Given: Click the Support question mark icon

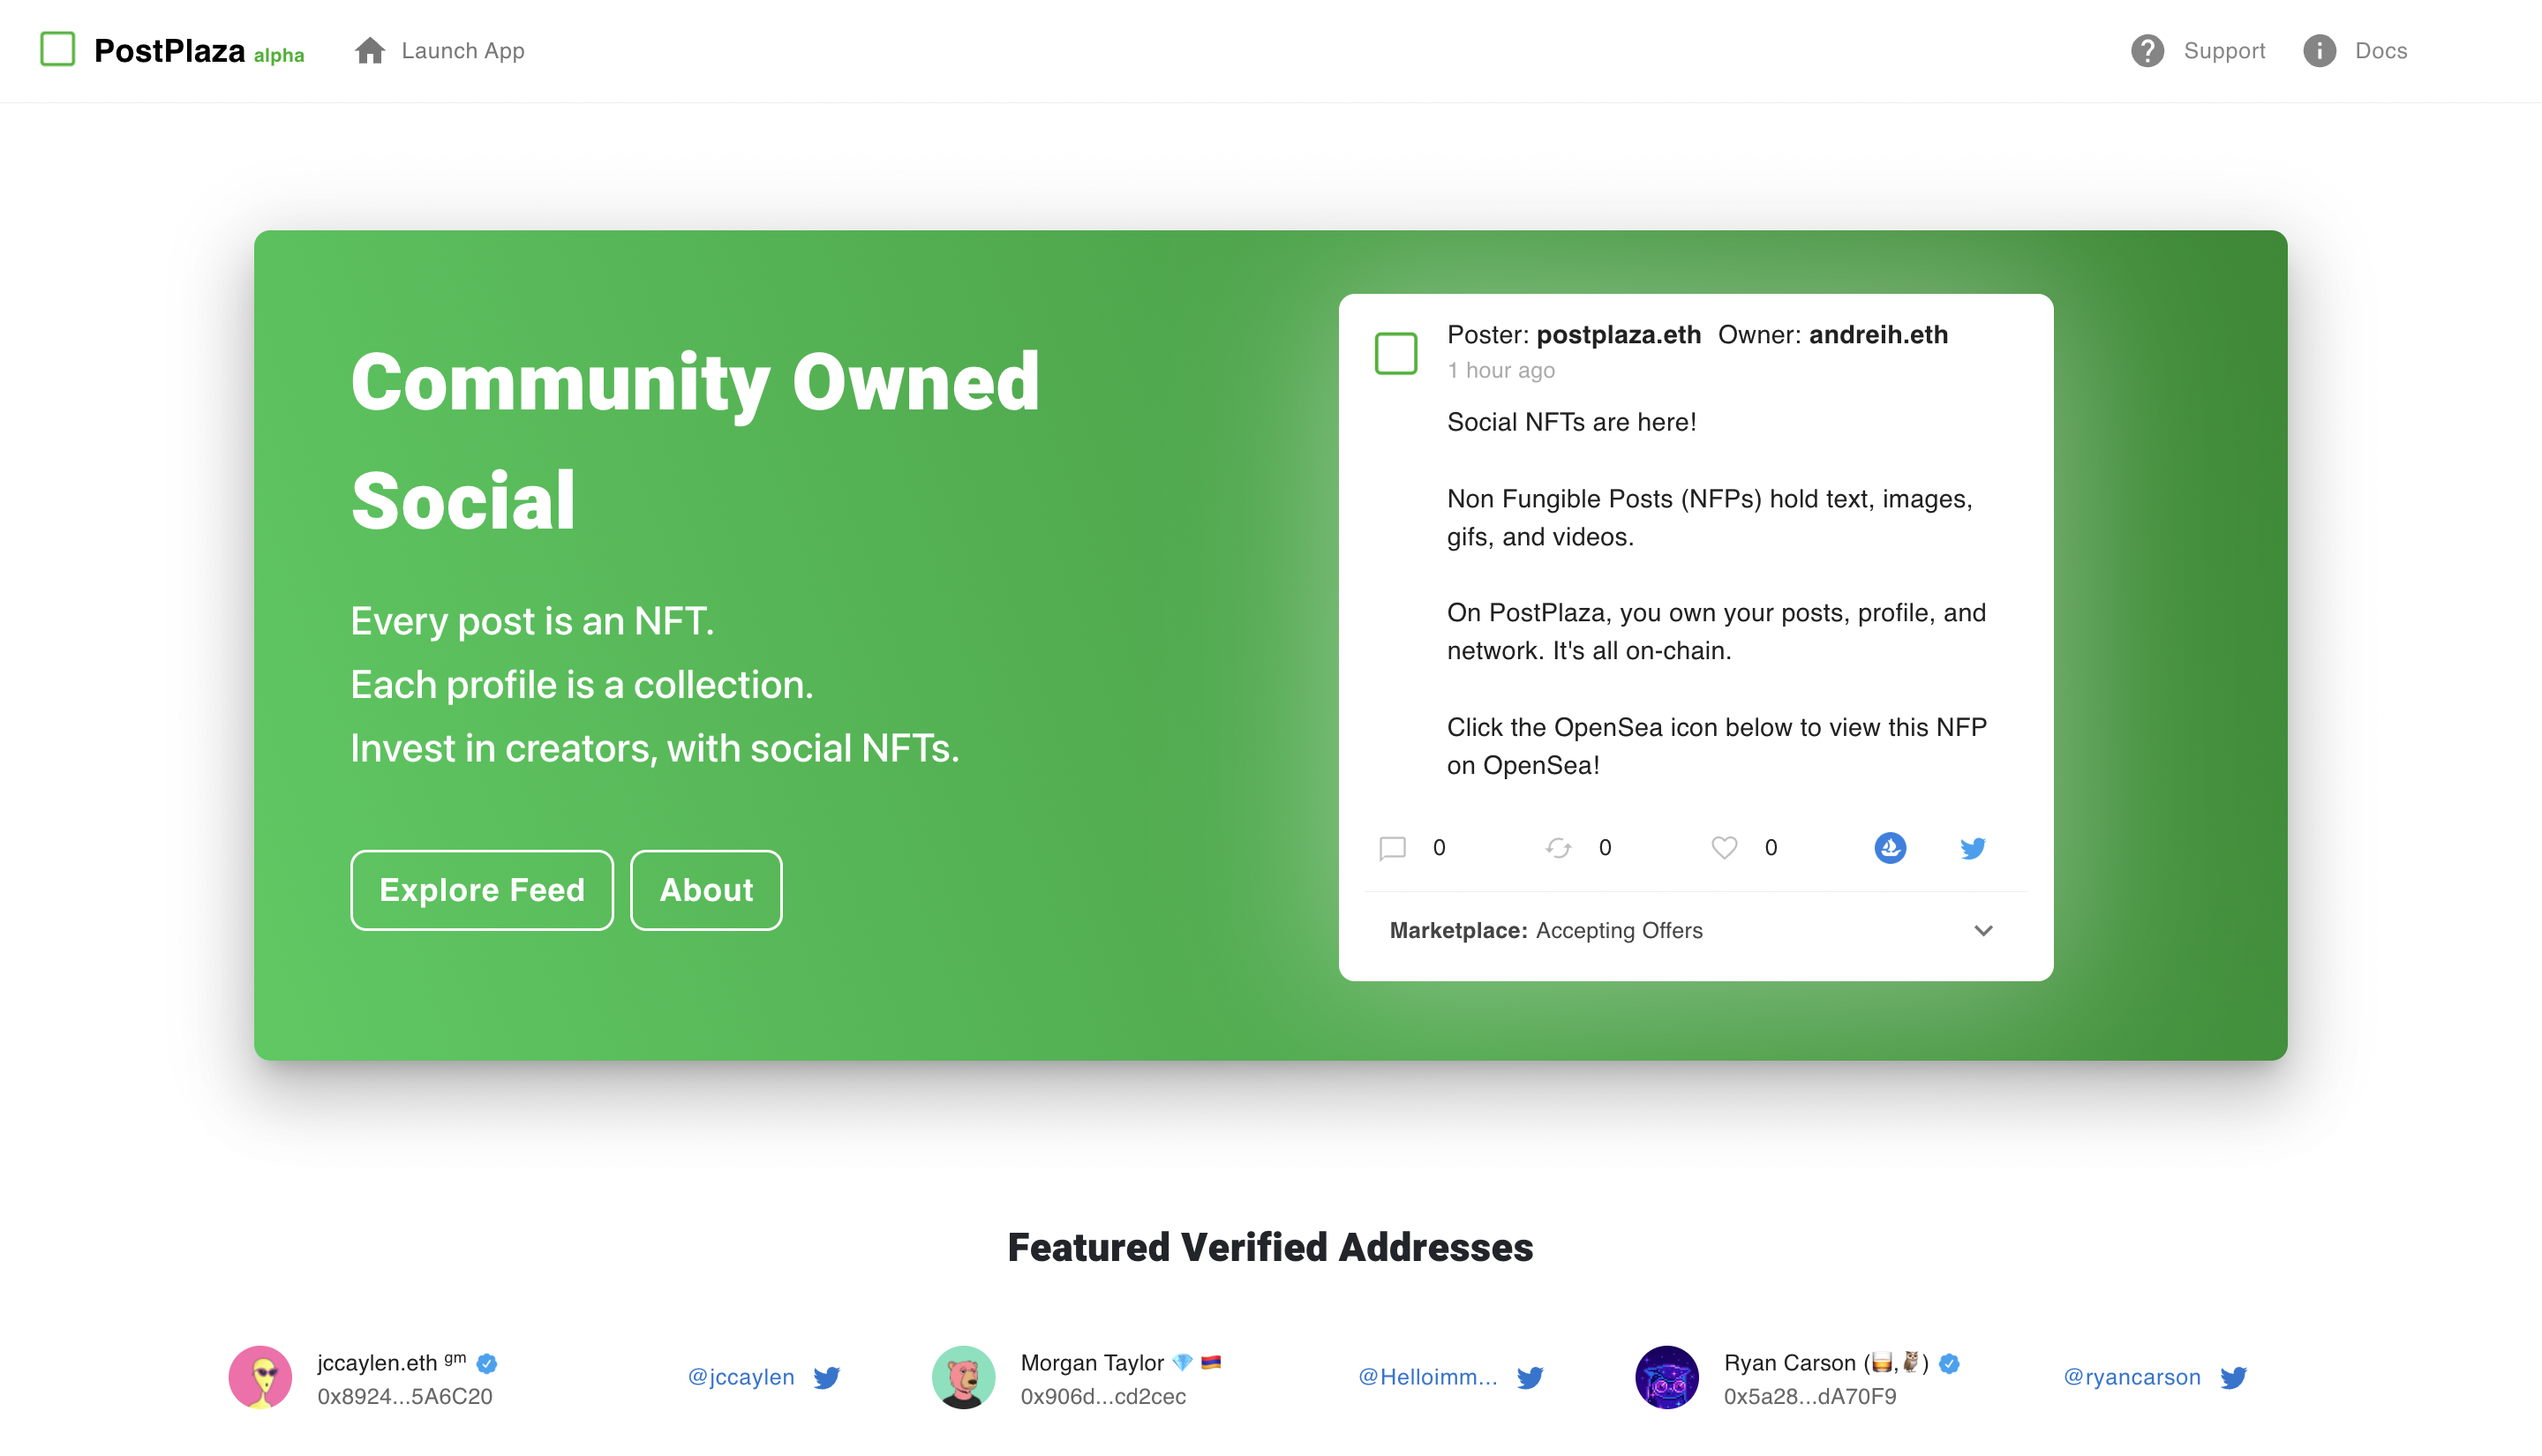Looking at the screenshot, I should (2146, 51).
